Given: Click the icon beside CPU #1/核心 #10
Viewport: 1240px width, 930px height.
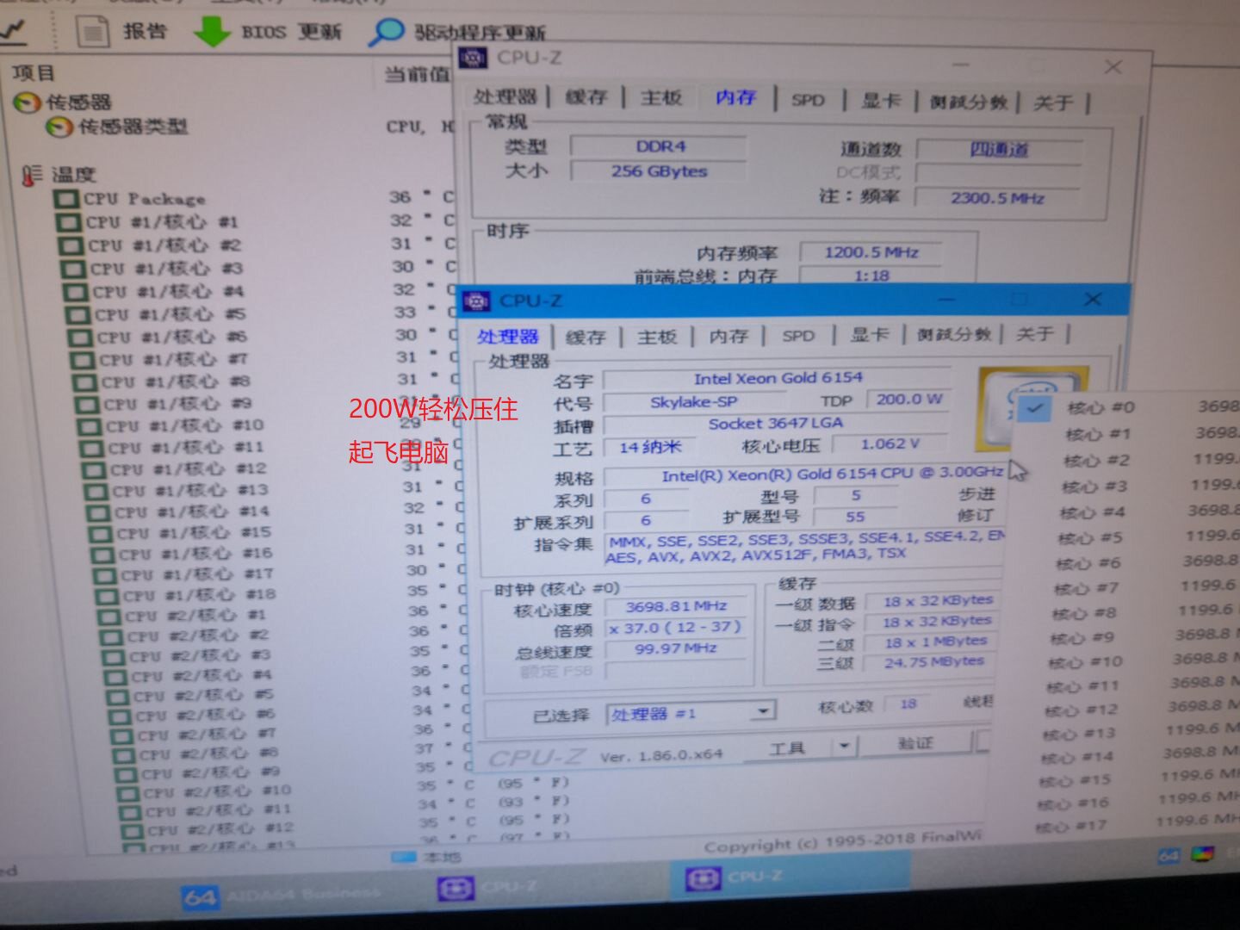Looking at the screenshot, I should pyautogui.click(x=90, y=426).
